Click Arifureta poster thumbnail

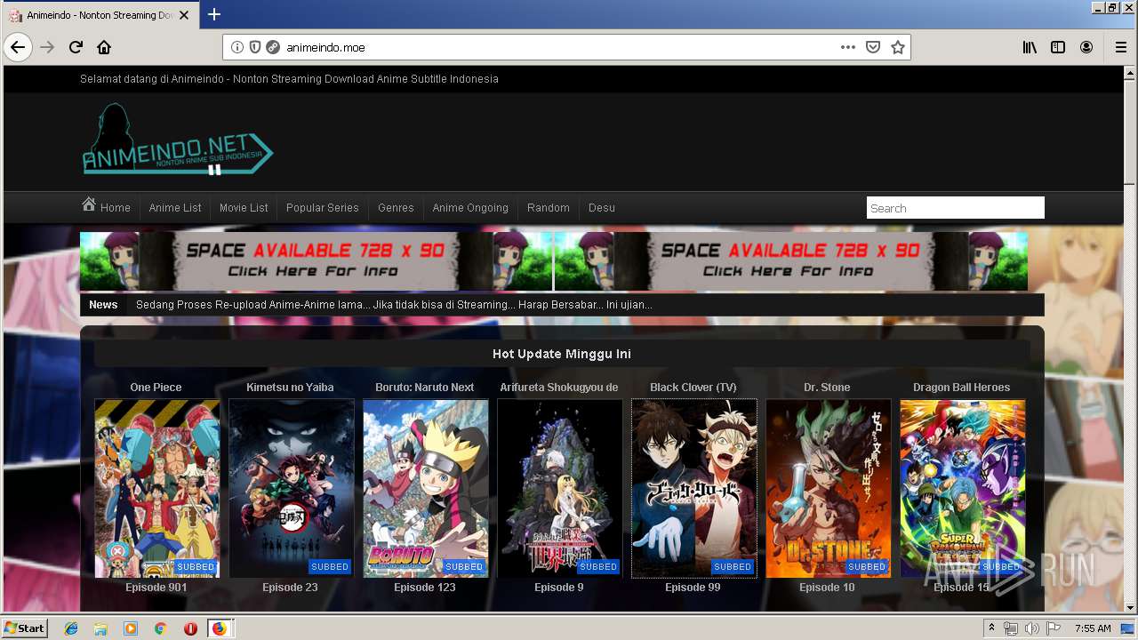coord(559,488)
